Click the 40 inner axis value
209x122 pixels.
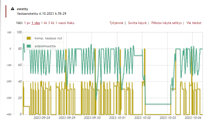[x=20, y=82]
